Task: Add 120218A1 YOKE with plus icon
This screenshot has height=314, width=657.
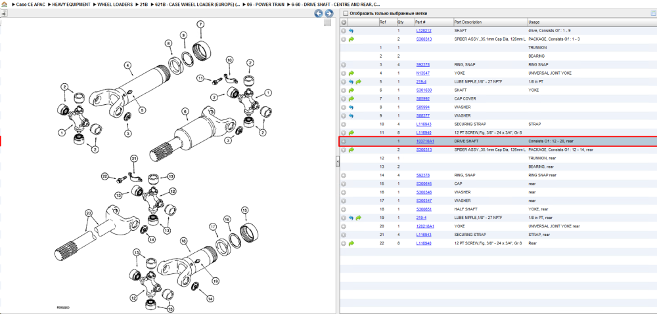Action: click(x=344, y=226)
